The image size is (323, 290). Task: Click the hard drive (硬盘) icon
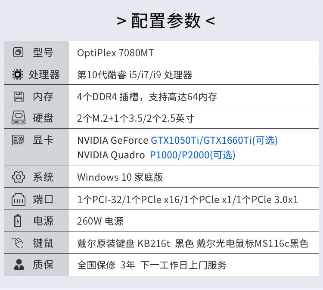point(19,118)
